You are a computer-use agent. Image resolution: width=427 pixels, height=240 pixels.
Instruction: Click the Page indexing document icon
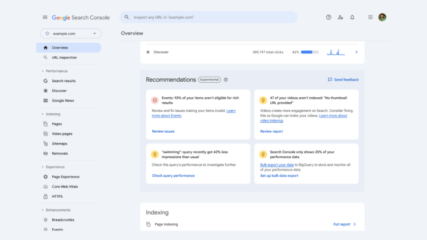click(x=148, y=224)
